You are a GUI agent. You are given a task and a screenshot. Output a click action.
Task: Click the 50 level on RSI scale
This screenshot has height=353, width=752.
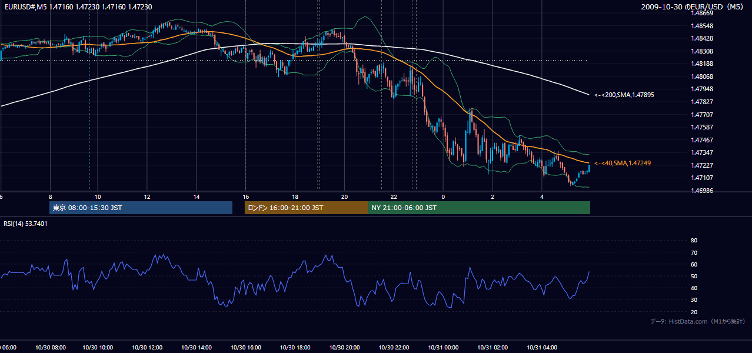[694, 276]
